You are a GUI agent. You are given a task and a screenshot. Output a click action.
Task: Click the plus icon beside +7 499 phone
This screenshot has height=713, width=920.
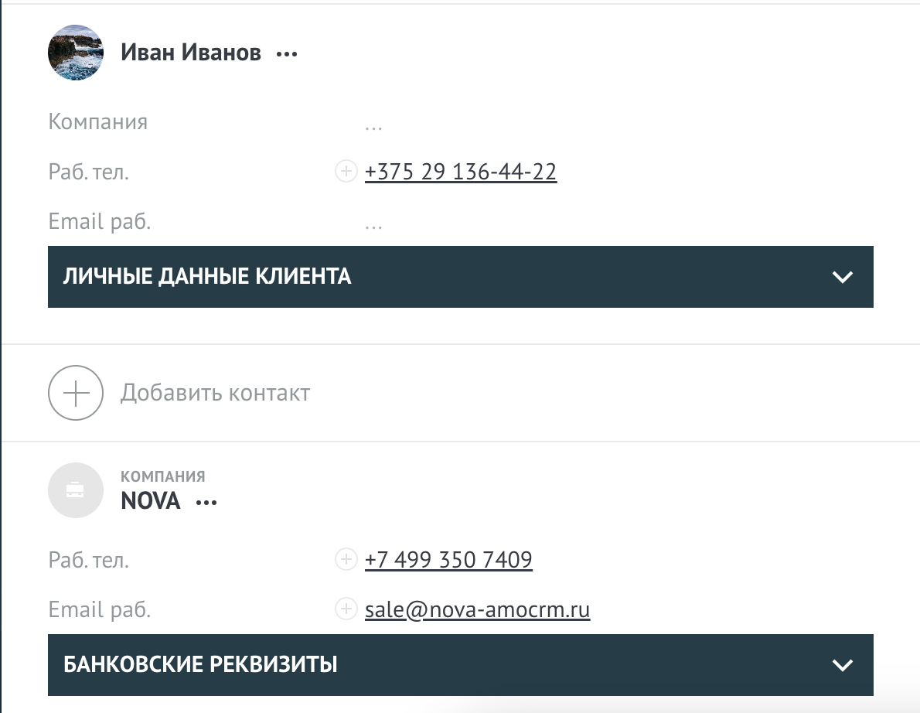345,559
